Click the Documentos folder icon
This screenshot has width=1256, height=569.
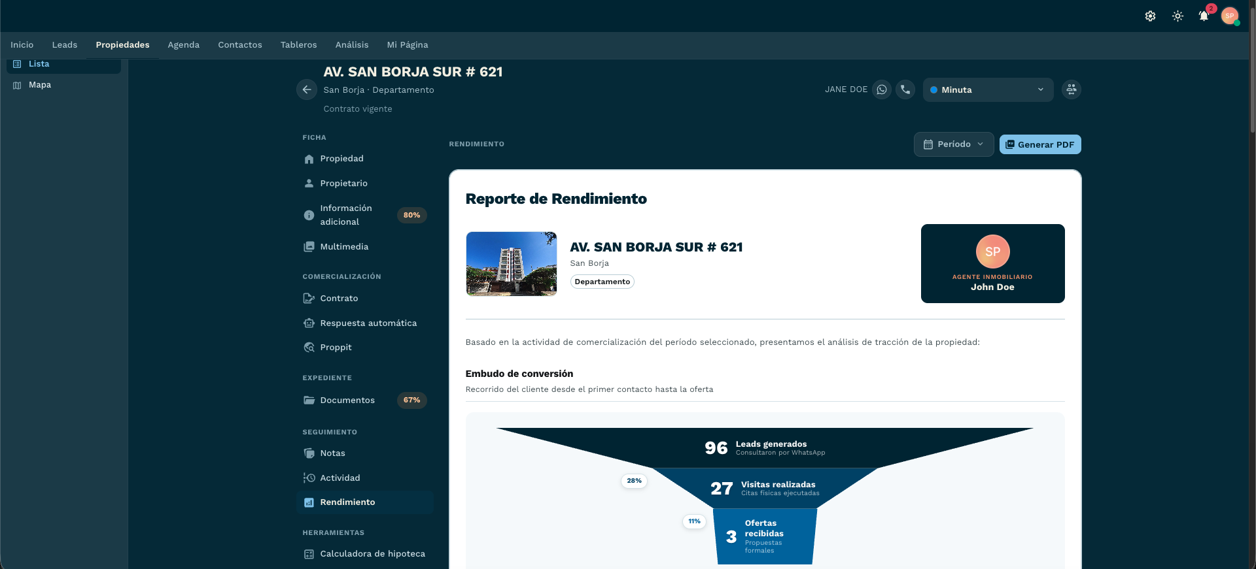click(309, 400)
